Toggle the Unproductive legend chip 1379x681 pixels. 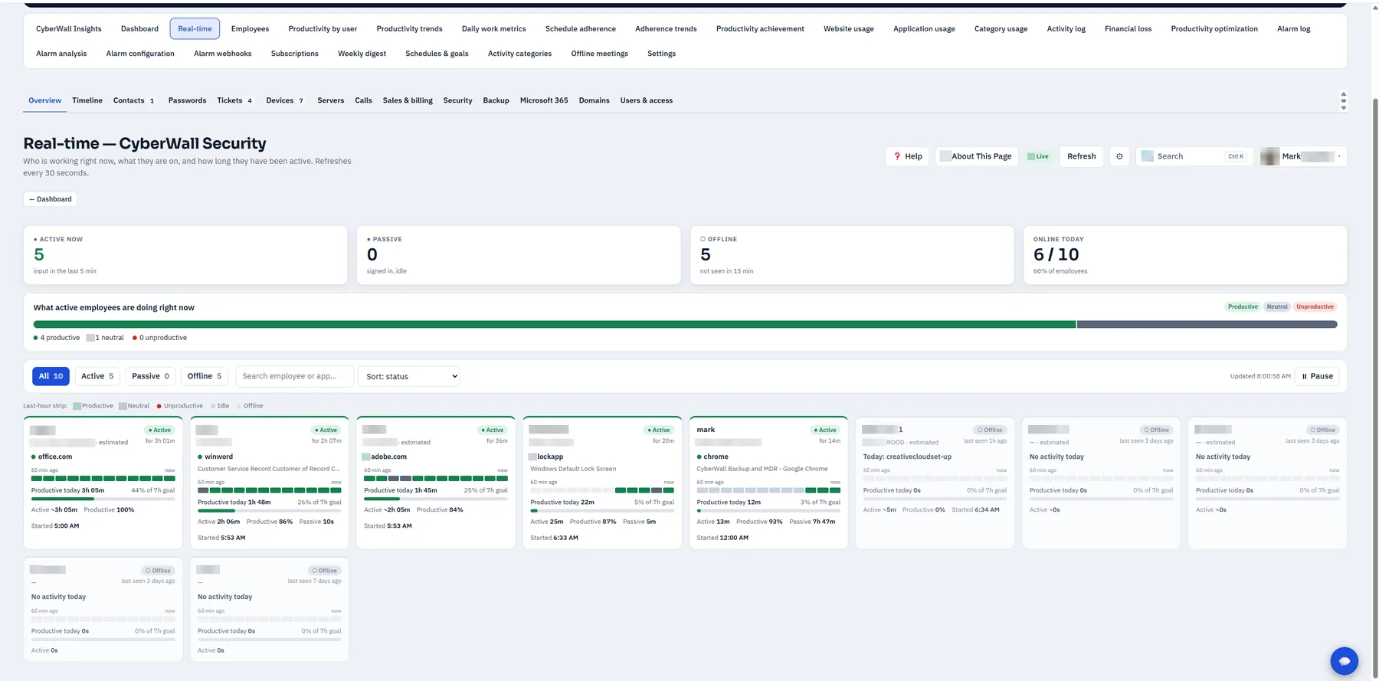[x=1315, y=306]
